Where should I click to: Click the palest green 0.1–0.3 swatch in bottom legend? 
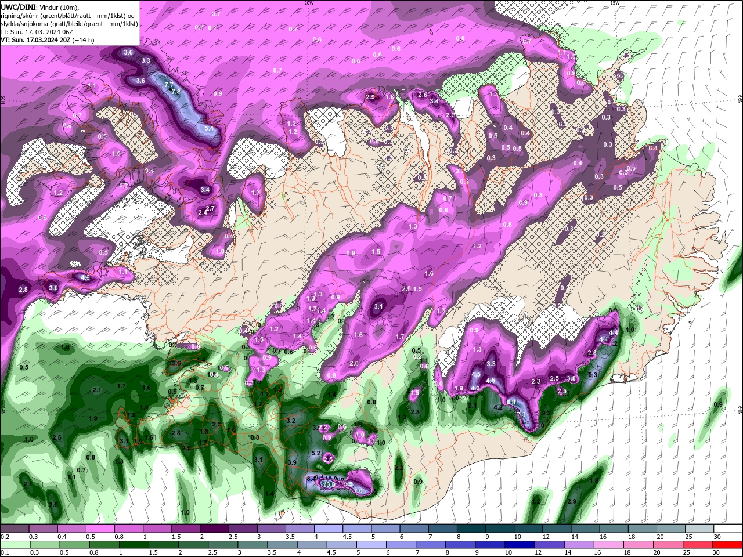coord(14,545)
